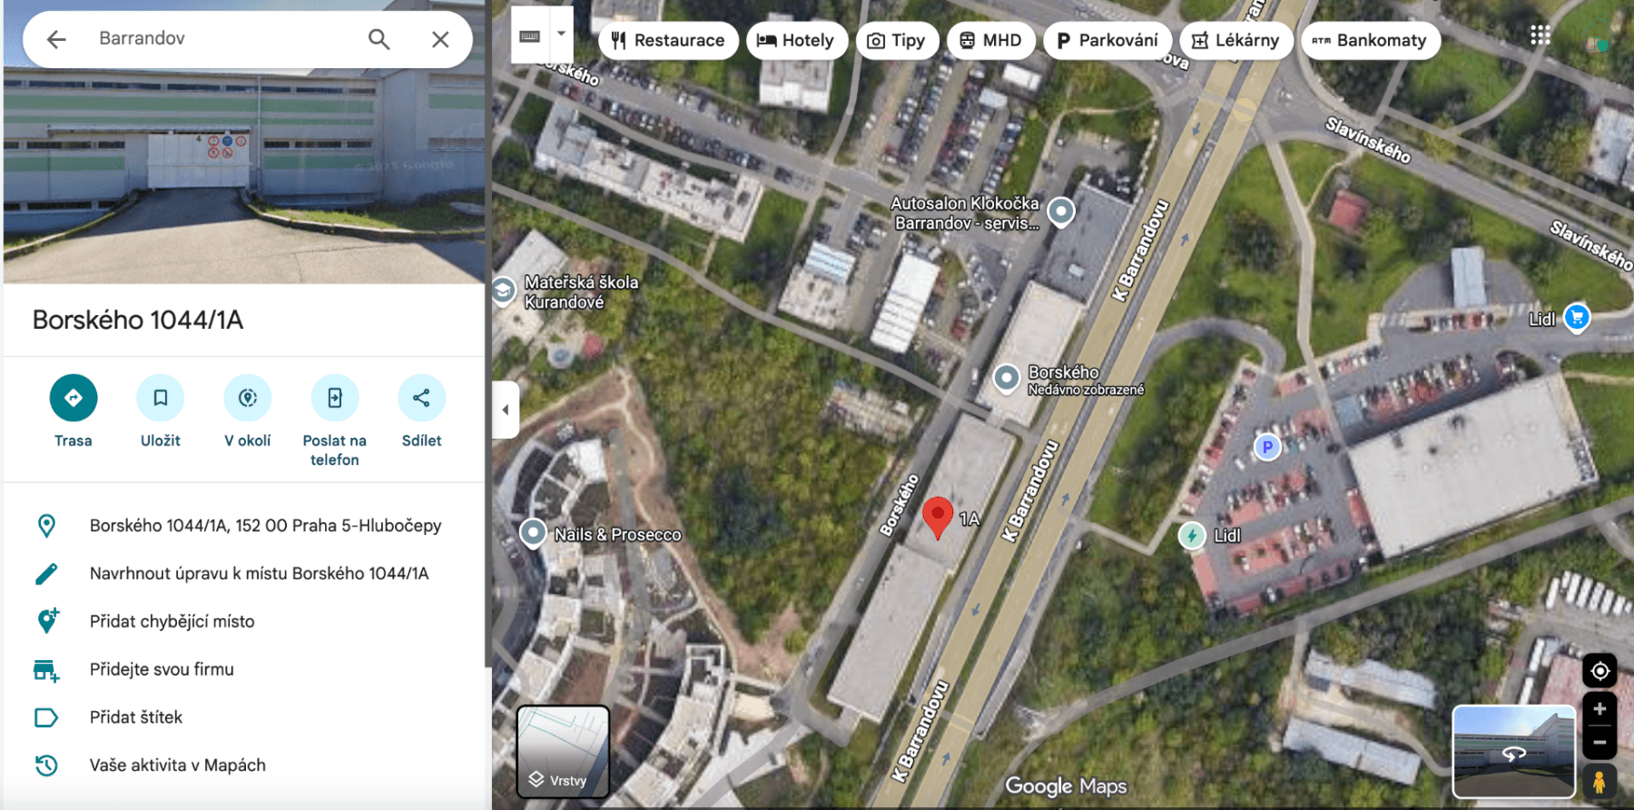
Task: Toggle the Vrstvy map layer view
Action: 564,752
